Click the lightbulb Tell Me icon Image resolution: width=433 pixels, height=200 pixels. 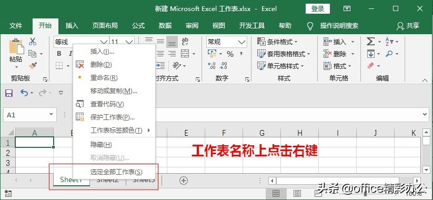click(x=310, y=26)
